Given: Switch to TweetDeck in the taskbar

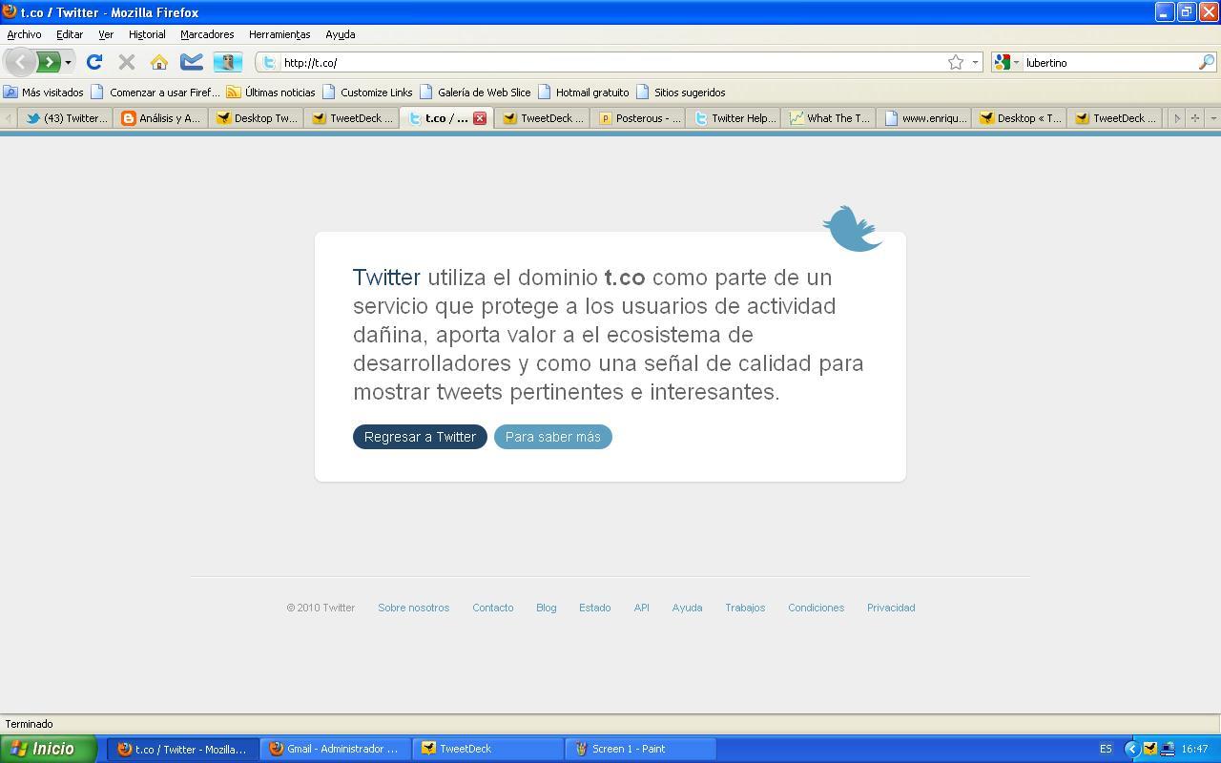Looking at the screenshot, I should [x=487, y=749].
